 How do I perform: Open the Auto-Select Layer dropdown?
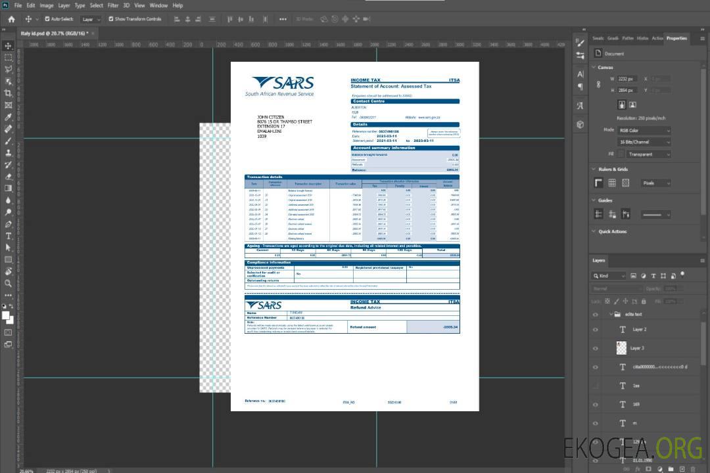point(91,19)
